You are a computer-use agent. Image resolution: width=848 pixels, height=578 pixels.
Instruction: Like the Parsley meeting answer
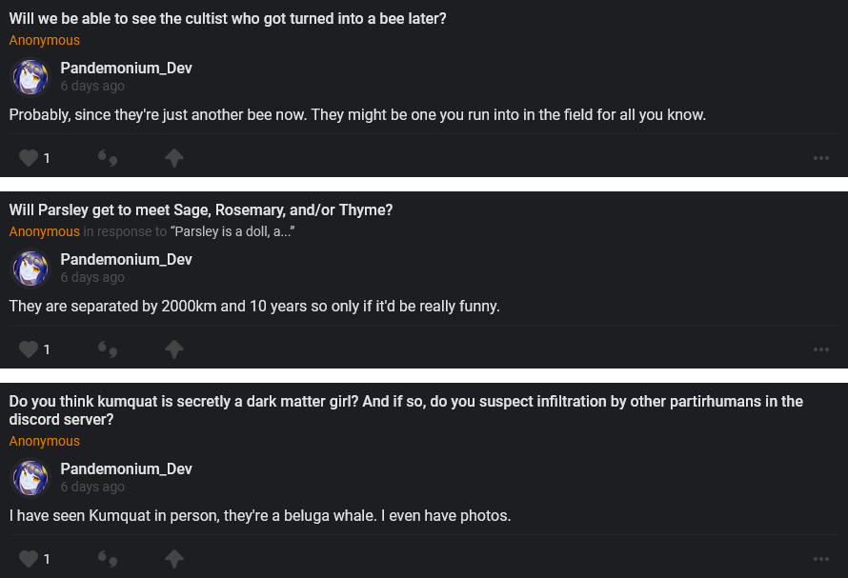(29, 349)
